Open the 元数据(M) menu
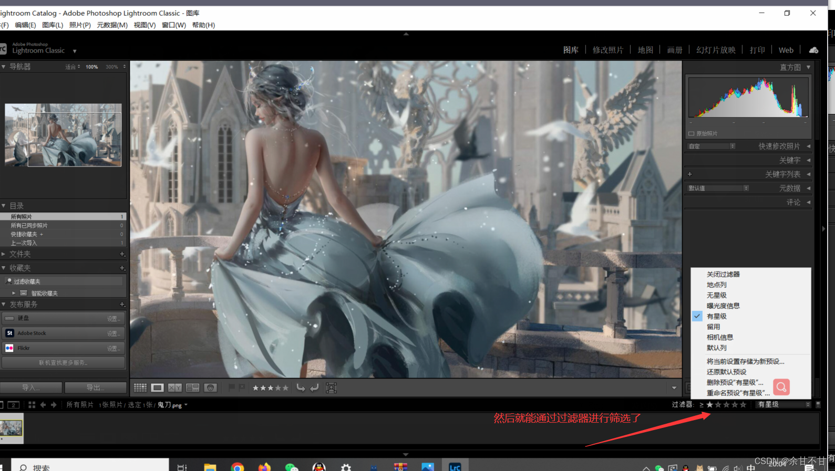Image resolution: width=835 pixels, height=471 pixels. point(112,25)
